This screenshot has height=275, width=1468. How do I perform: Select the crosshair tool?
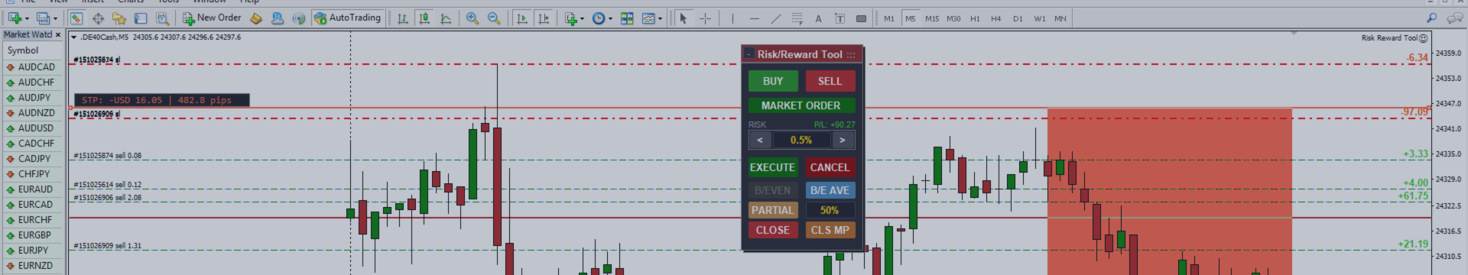tap(705, 18)
